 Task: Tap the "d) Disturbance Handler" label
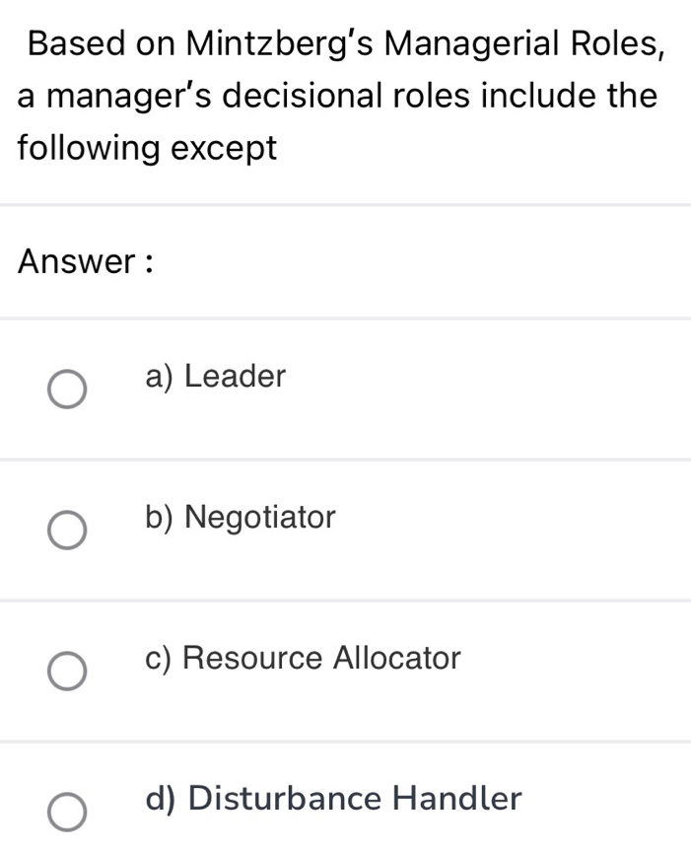[x=331, y=798]
